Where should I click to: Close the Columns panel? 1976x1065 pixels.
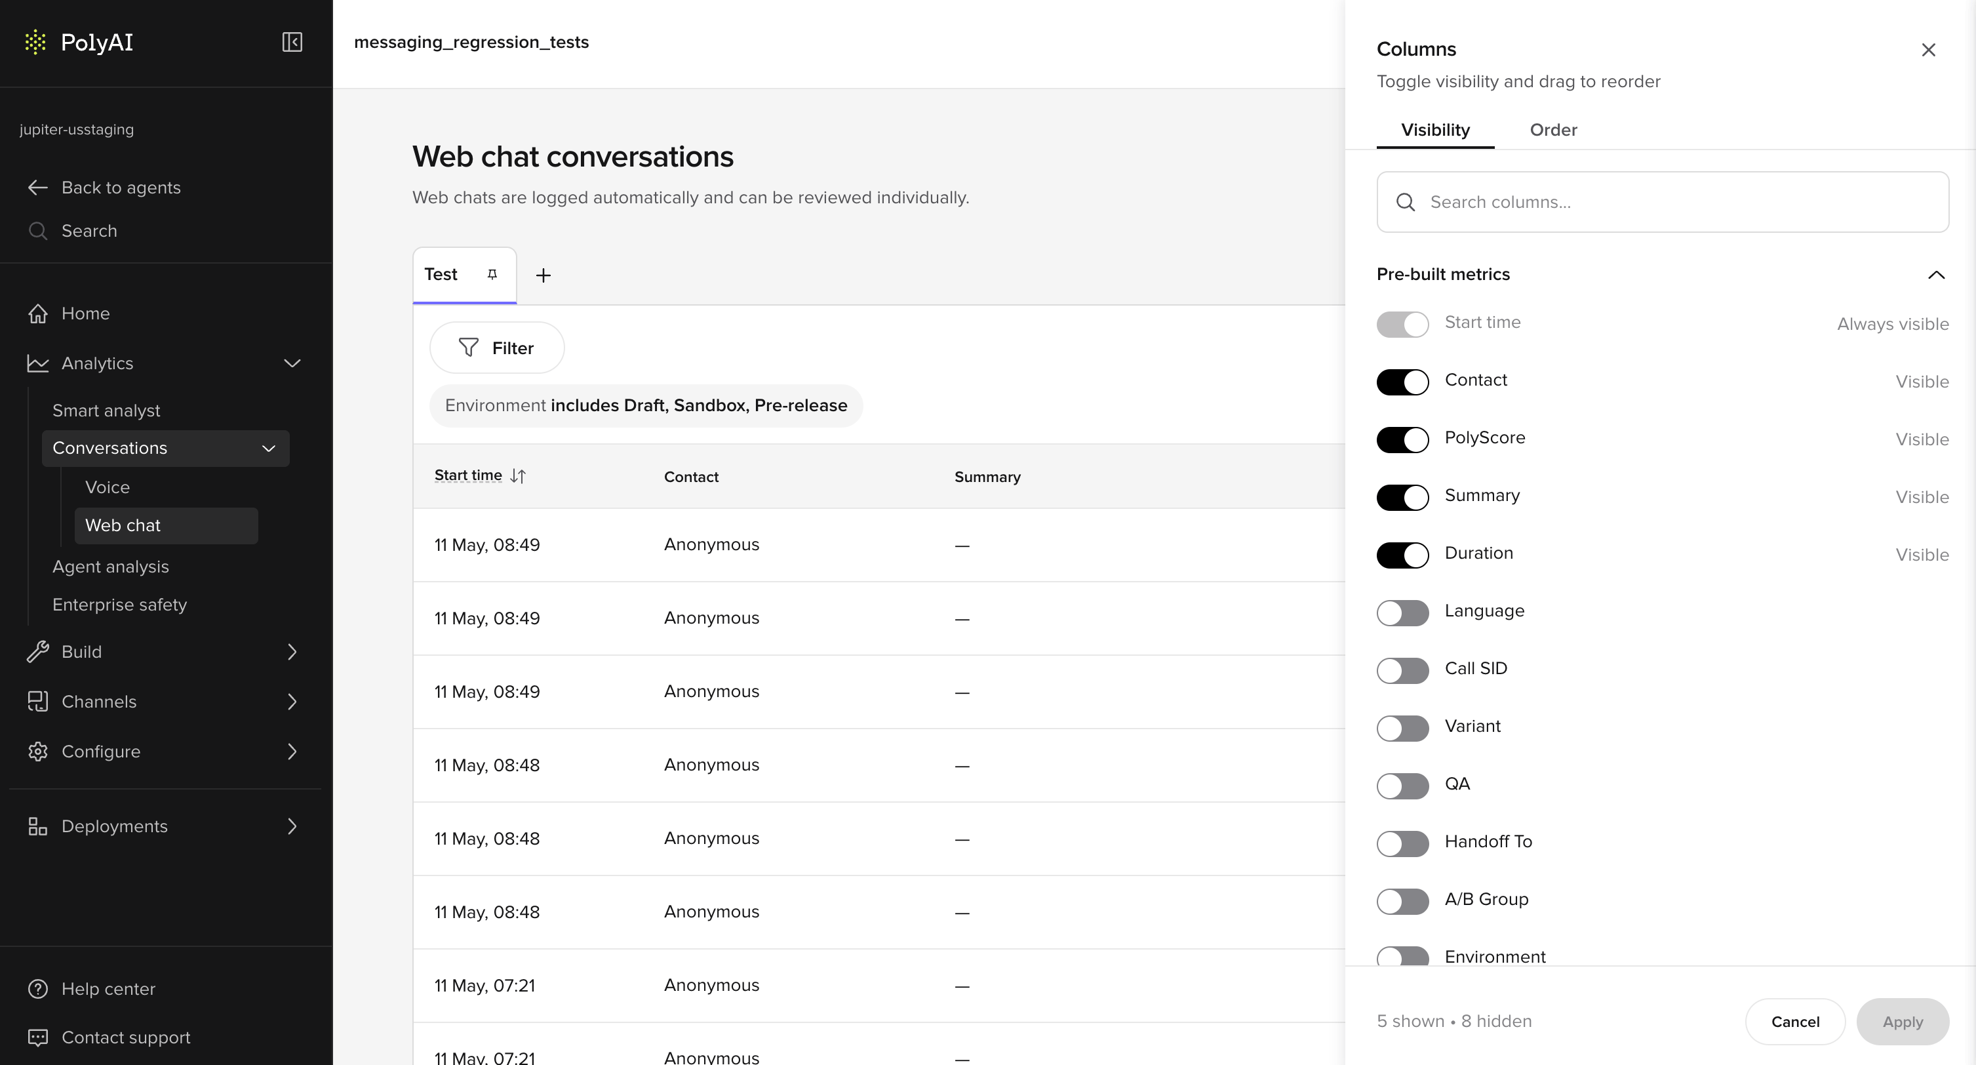pos(1928,50)
